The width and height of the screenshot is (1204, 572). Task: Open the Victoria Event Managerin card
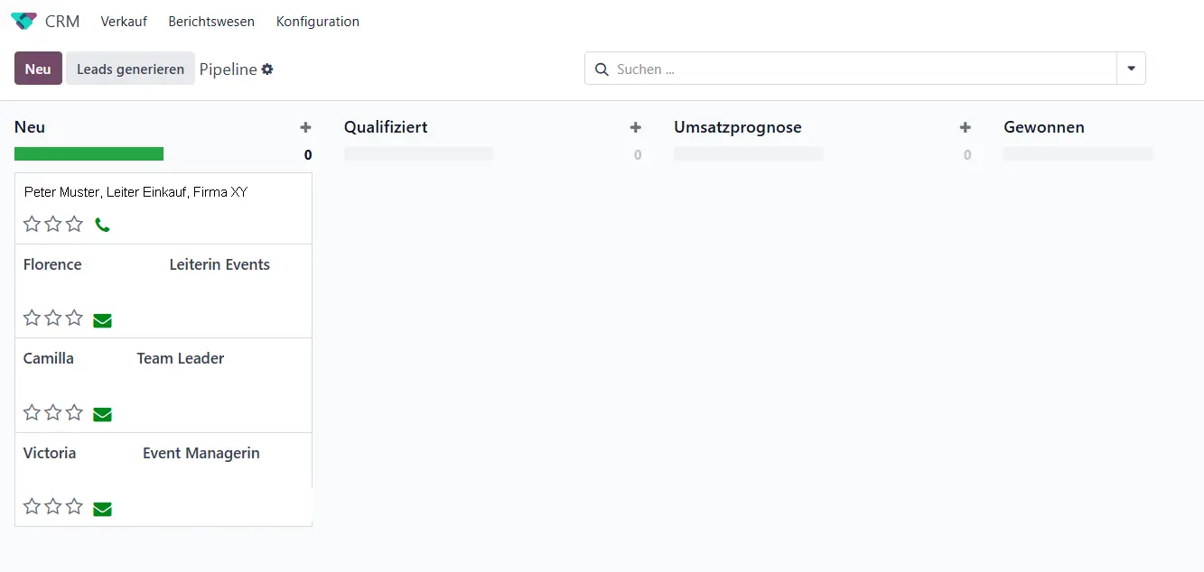click(x=163, y=479)
